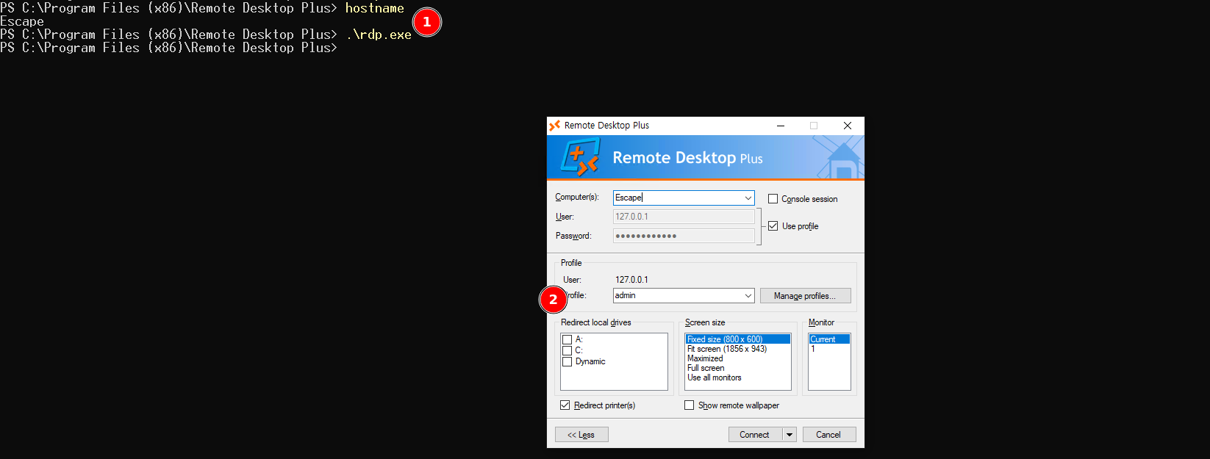The image size is (1210, 459).
Task: Uncheck Redirect printer(s) checkbox
Action: pos(565,405)
